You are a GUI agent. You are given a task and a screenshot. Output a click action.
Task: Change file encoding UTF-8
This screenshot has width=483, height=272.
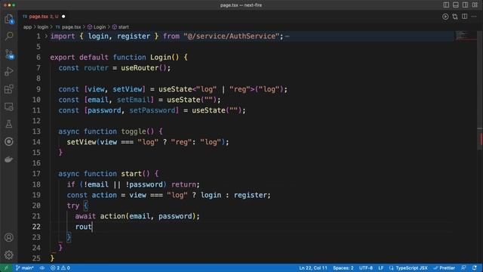pos(366,267)
